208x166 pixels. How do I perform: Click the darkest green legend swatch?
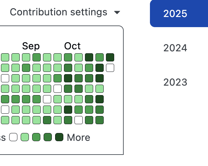coord(59,137)
